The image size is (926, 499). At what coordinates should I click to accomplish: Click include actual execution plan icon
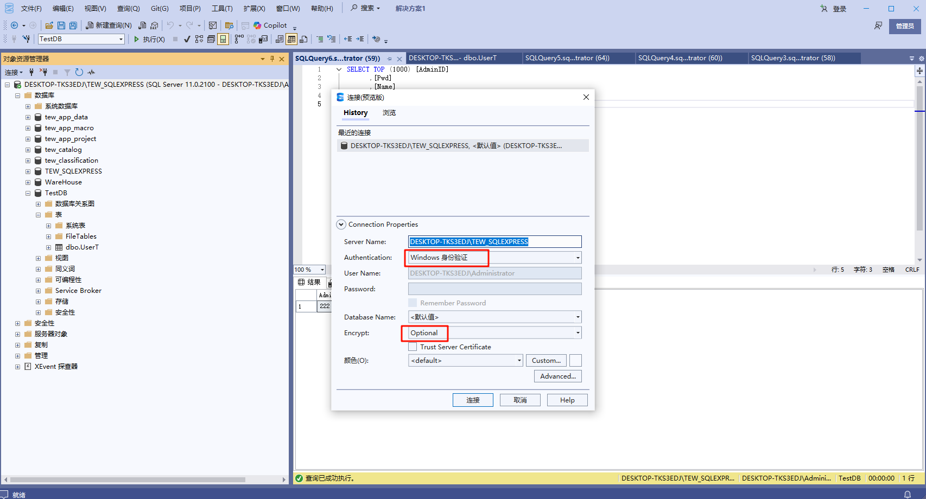pos(239,39)
